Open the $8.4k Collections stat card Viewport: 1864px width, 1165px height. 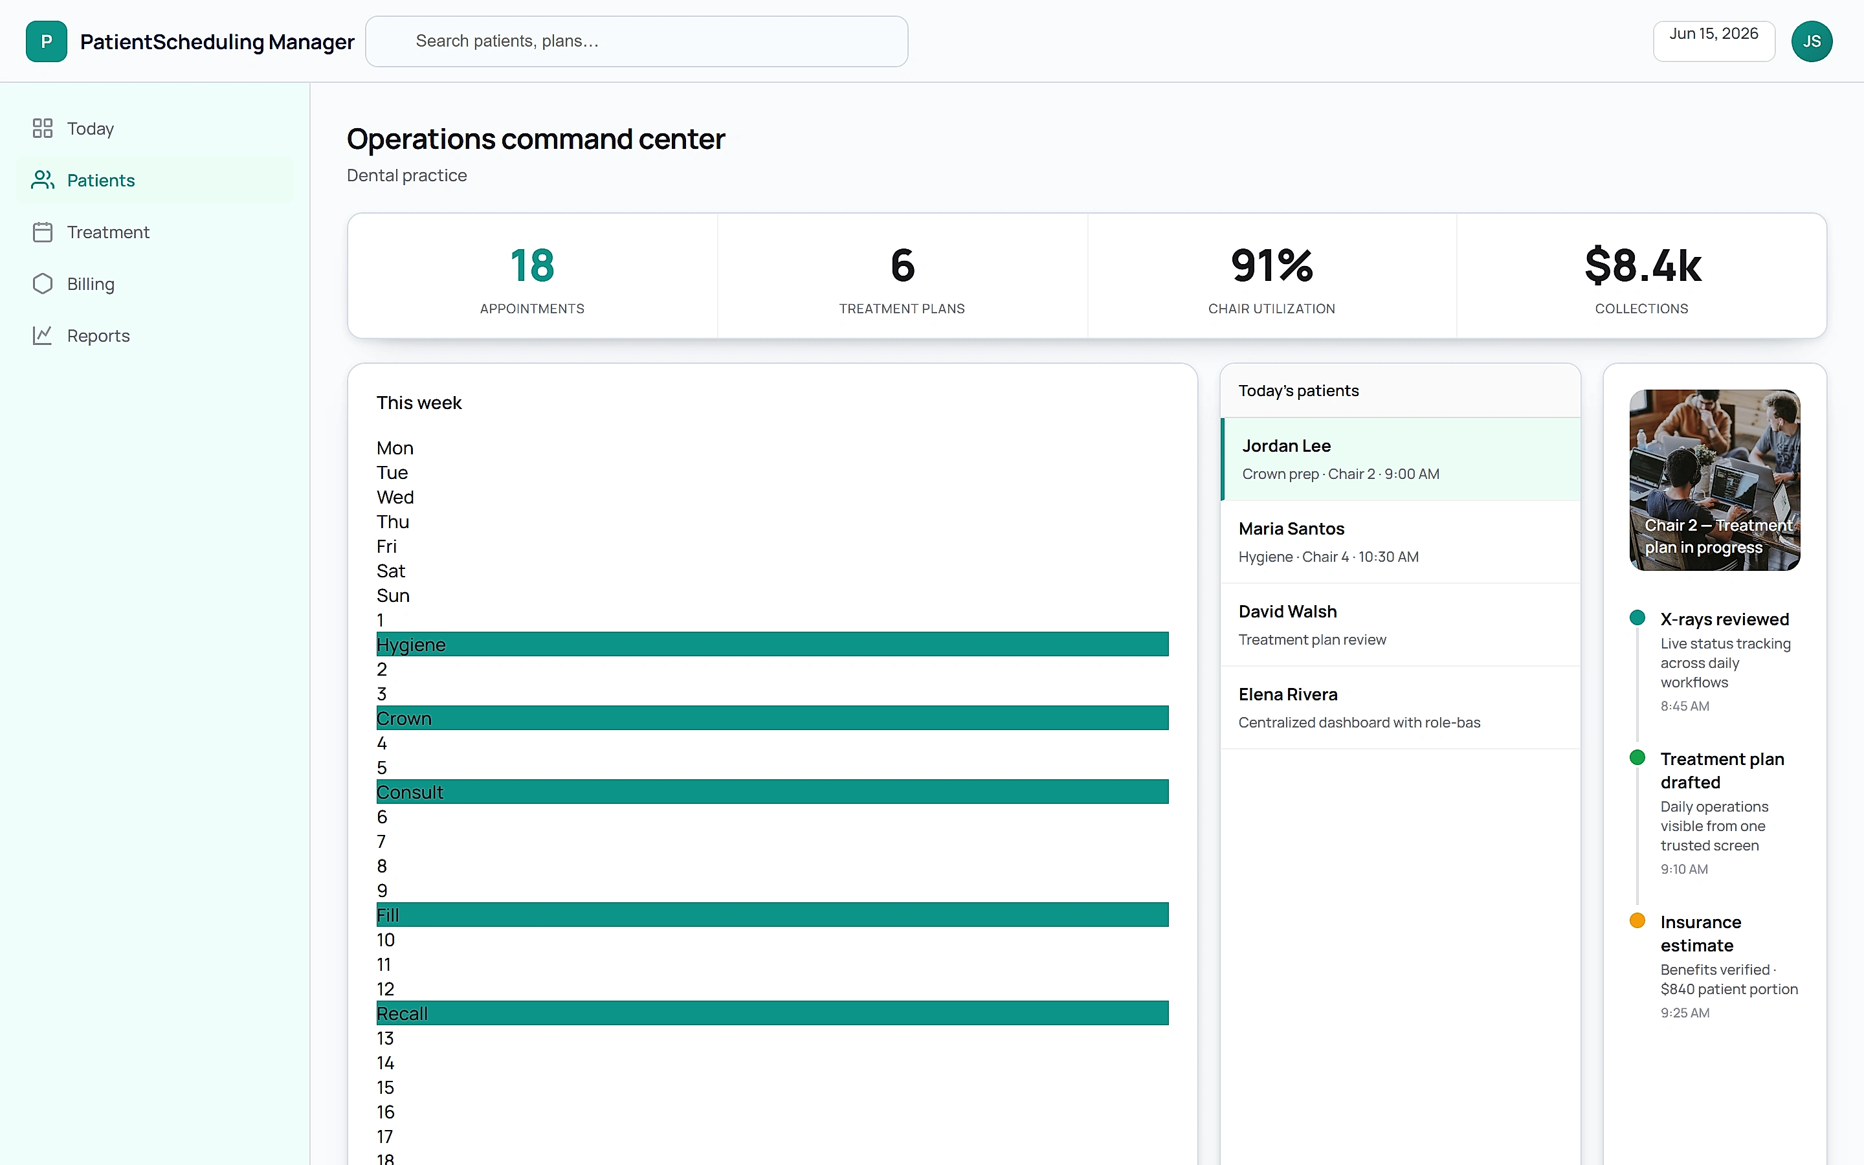point(1641,276)
